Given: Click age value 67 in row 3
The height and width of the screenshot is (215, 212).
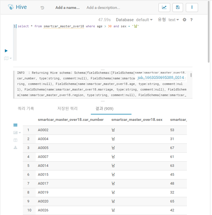Looking at the screenshot, I should pyautogui.click(x=172, y=148).
